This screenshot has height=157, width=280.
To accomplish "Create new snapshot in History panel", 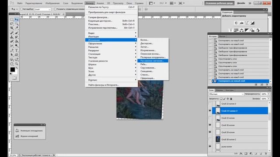I will point(262,85).
